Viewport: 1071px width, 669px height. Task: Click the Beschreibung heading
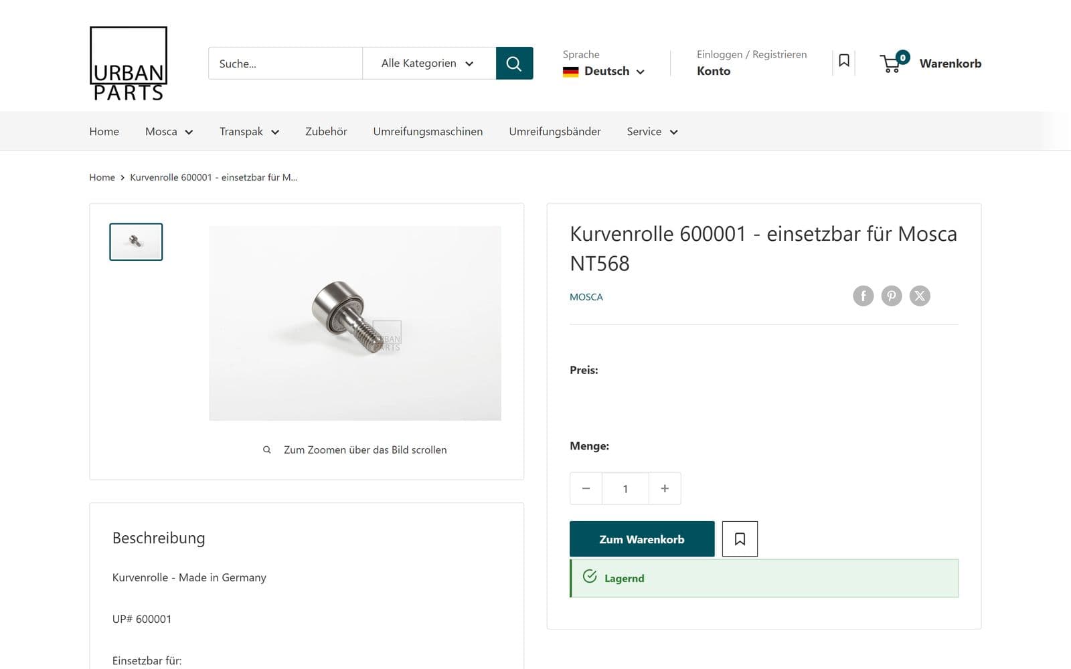pos(159,538)
